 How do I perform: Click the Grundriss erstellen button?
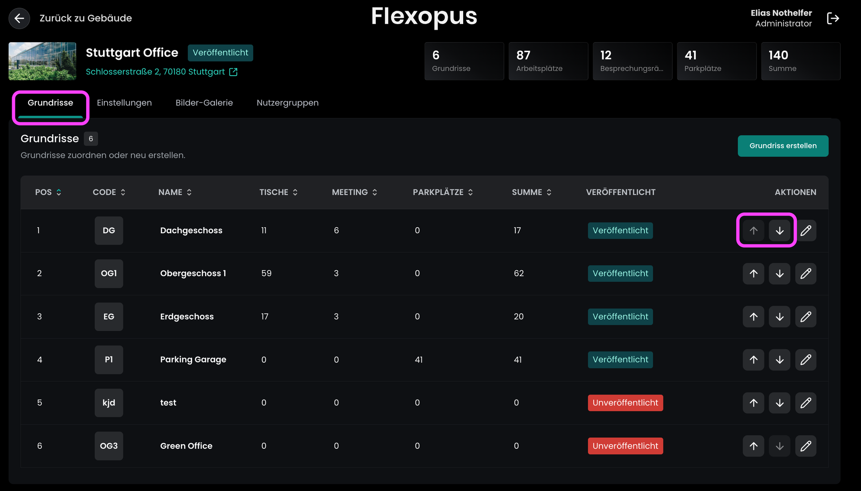pos(783,146)
